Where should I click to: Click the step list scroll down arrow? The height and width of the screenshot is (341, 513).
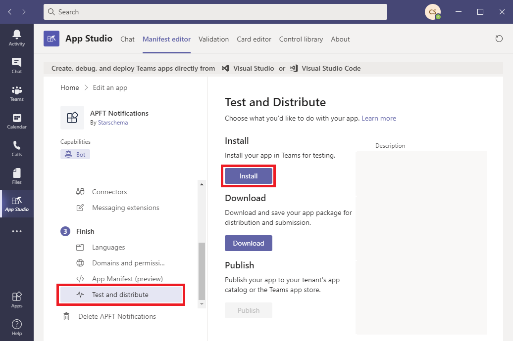pyautogui.click(x=202, y=304)
